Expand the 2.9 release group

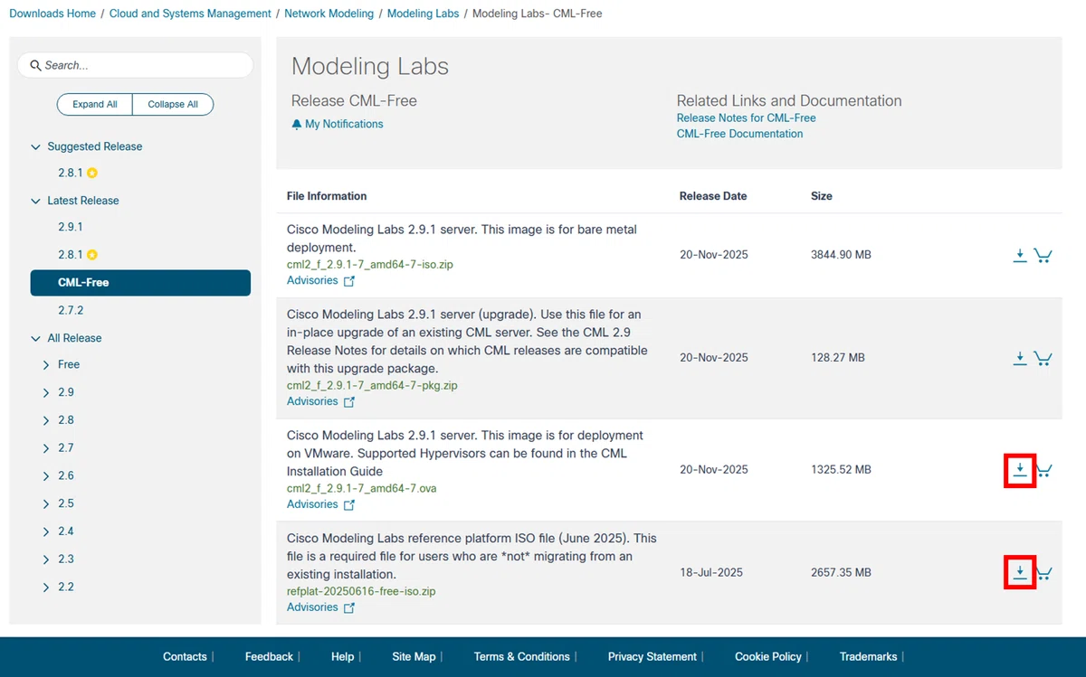(46, 393)
